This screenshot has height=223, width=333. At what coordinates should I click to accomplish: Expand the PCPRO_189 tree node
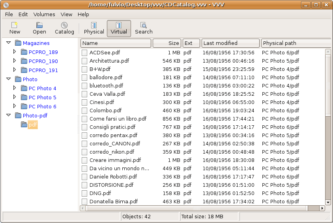15,52
